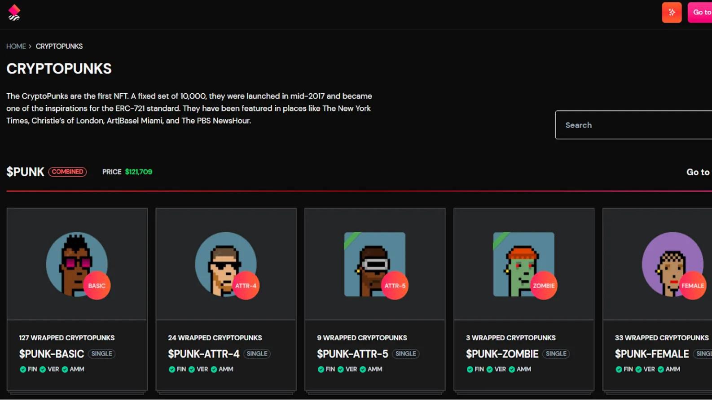Click the $121,709 price value
712x400 pixels.
click(139, 172)
